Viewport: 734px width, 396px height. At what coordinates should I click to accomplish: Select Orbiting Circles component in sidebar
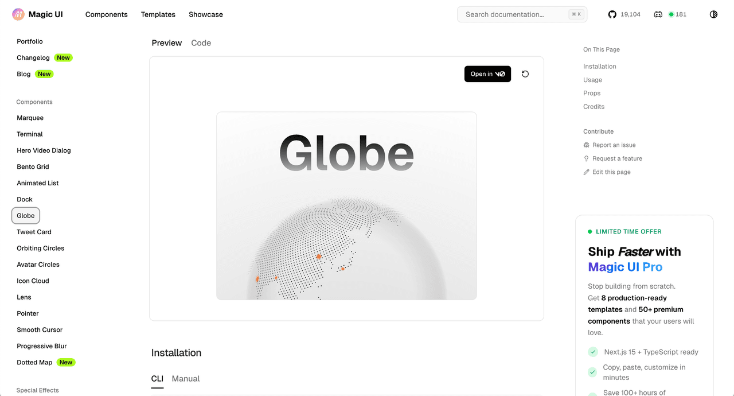(41, 249)
